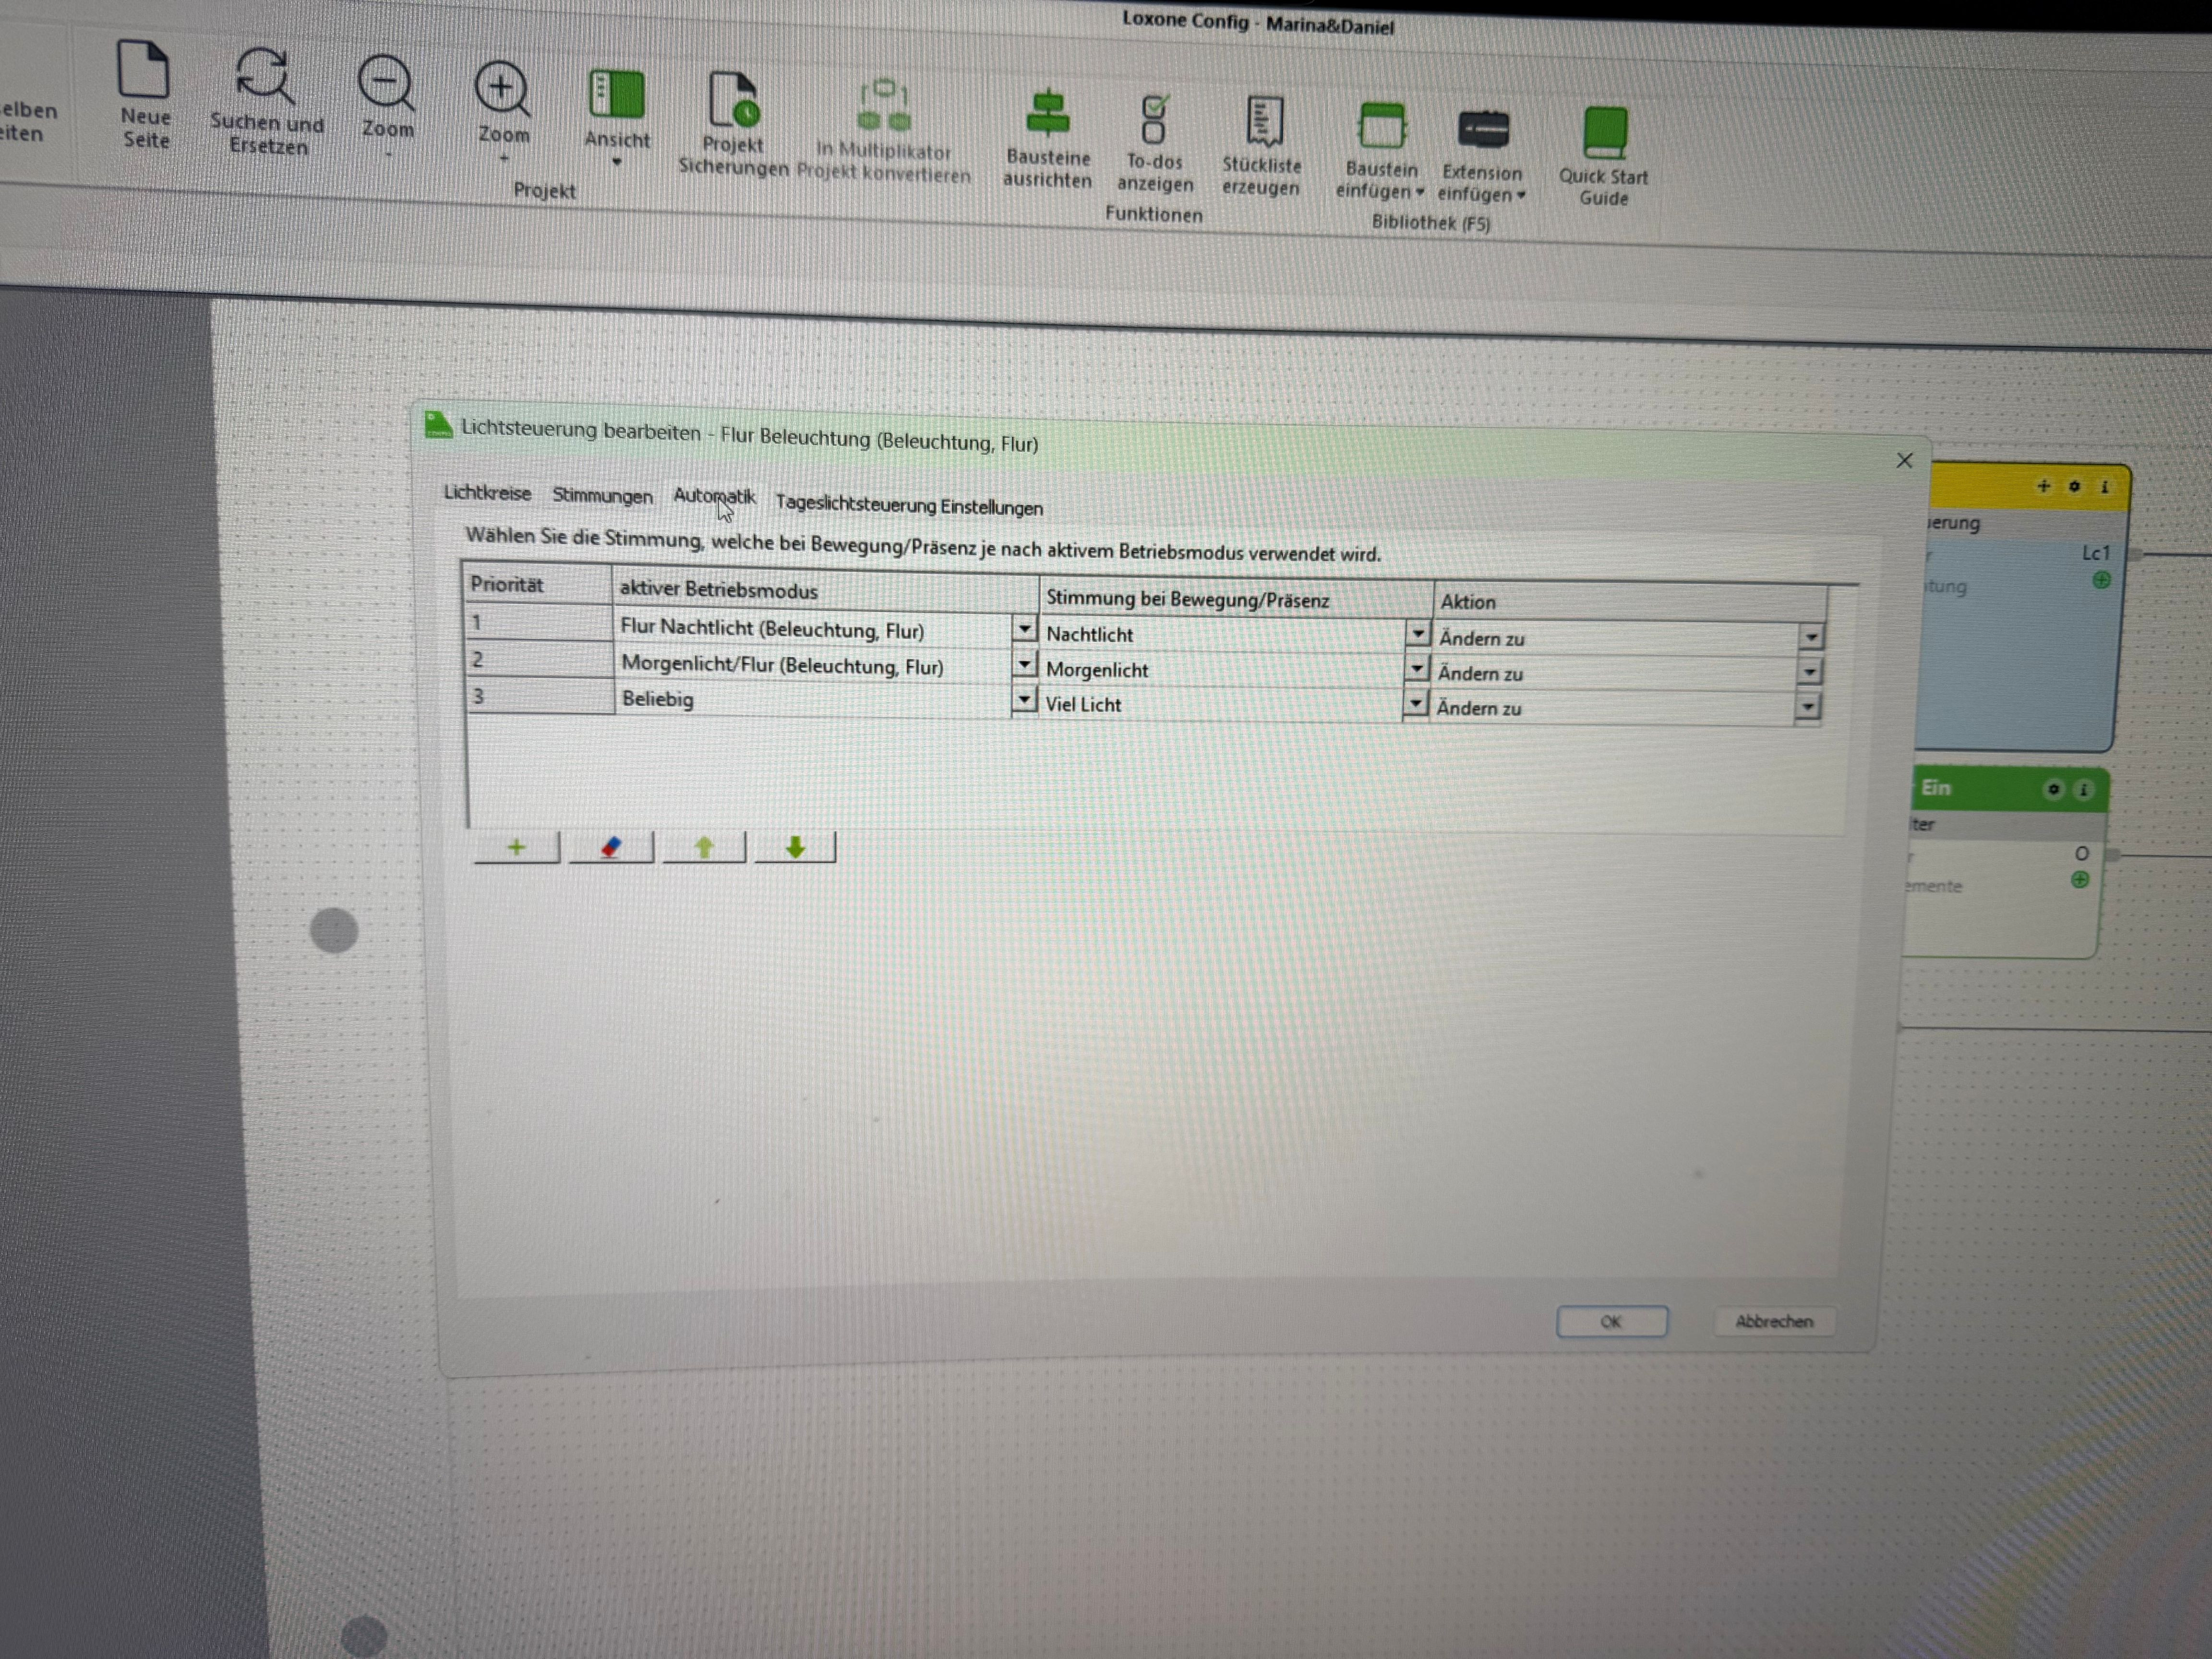Confirm dialog with OK button
2212x1659 pixels.
click(x=1611, y=1322)
